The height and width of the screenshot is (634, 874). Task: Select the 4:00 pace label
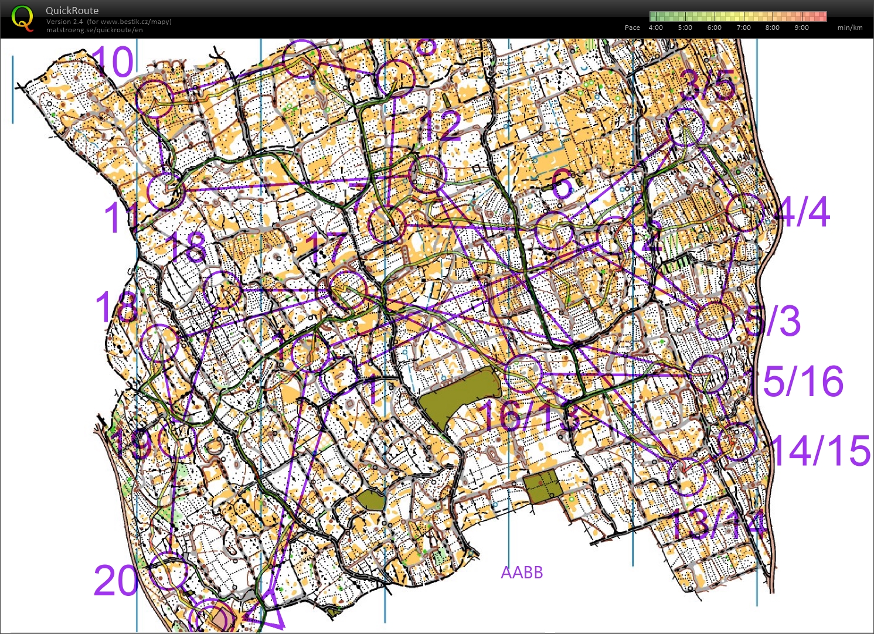click(655, 28)
